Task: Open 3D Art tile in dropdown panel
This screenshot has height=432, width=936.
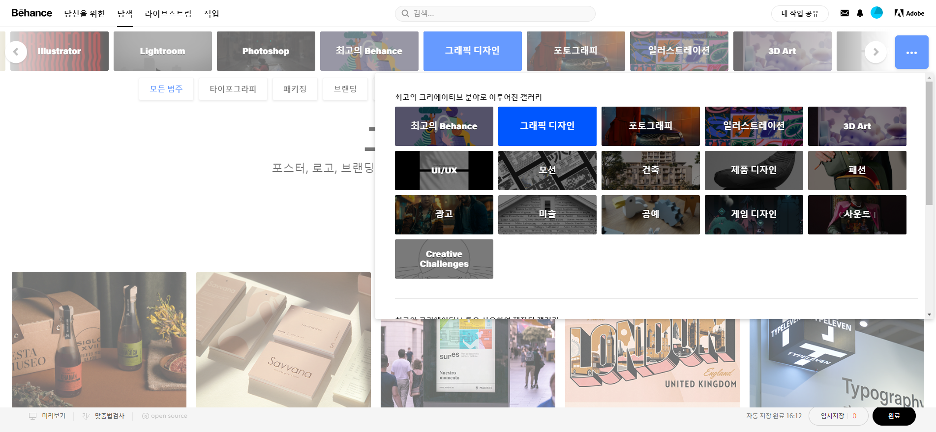Action: click(x=857, y=126)
